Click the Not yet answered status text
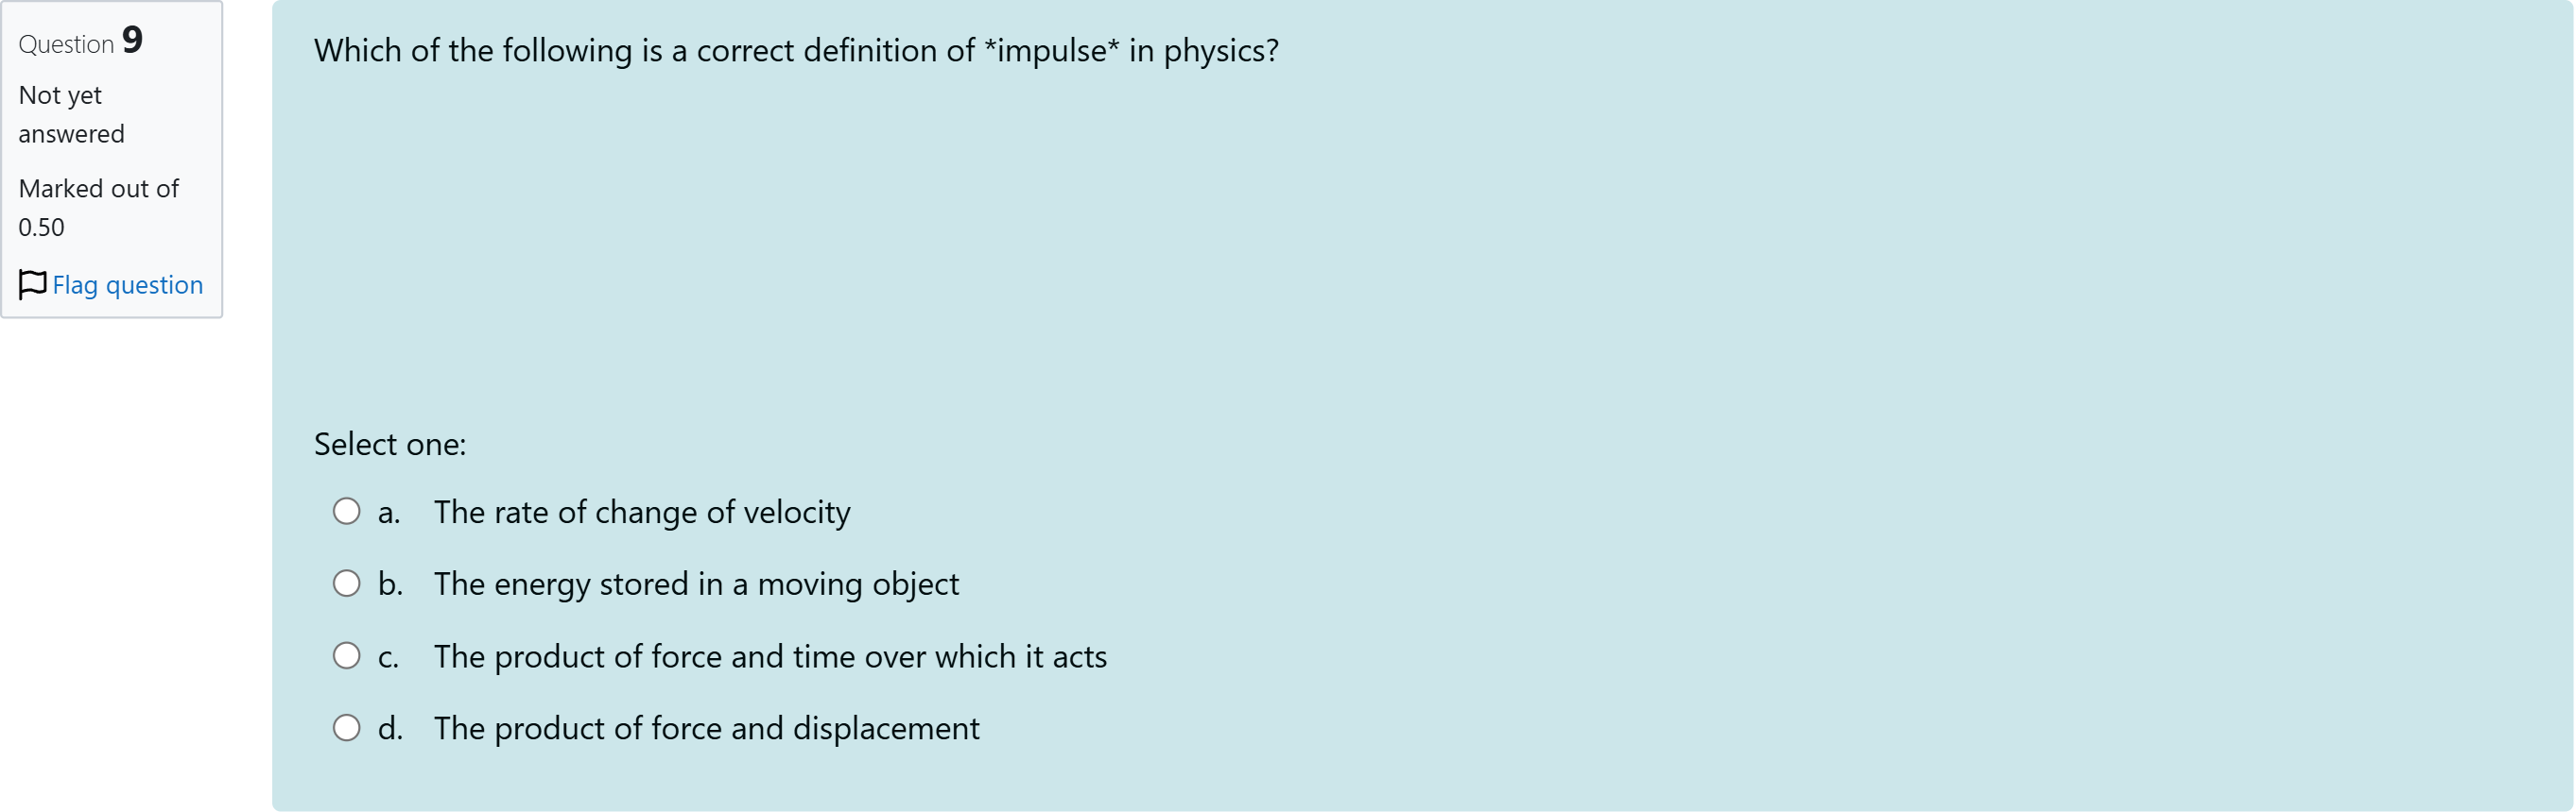2576x812 pixels. [x=70, y=113]
